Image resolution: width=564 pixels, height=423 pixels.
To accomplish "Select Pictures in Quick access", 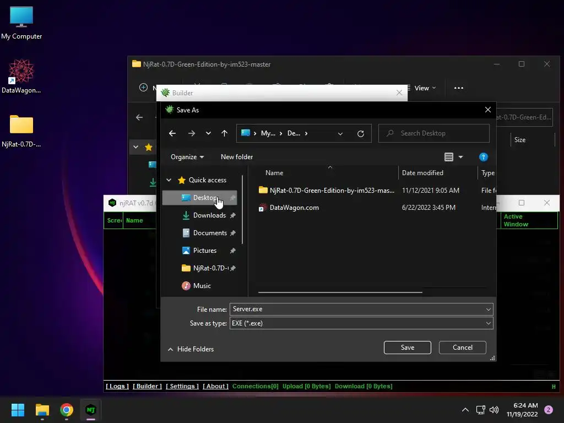I will [x=199, y=251].
